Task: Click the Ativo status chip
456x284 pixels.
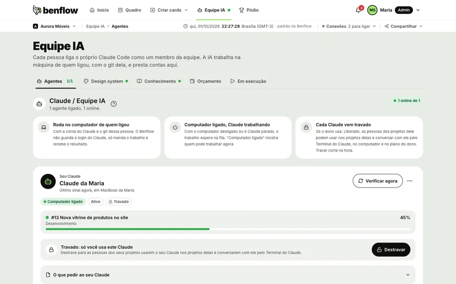Action: point(95,202)
